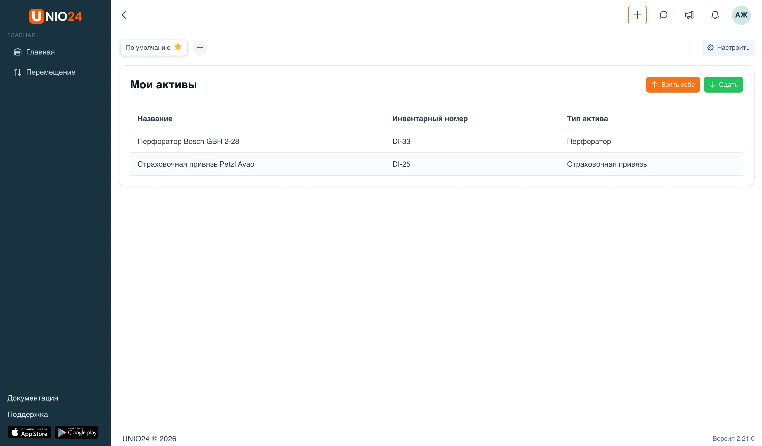Open Перемещение in the sidebar
Image resolution: width=762 pixels, height=446 pixels.
(x=44, y=72)
